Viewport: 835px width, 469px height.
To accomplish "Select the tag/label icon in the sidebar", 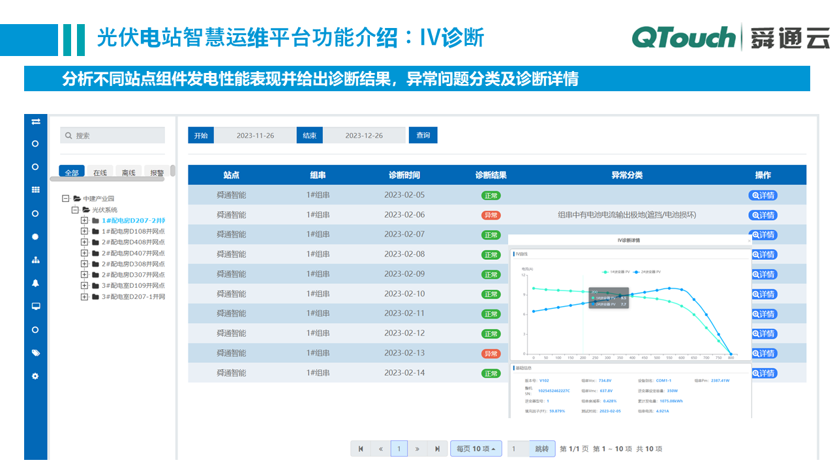I will tap(35, 352).
